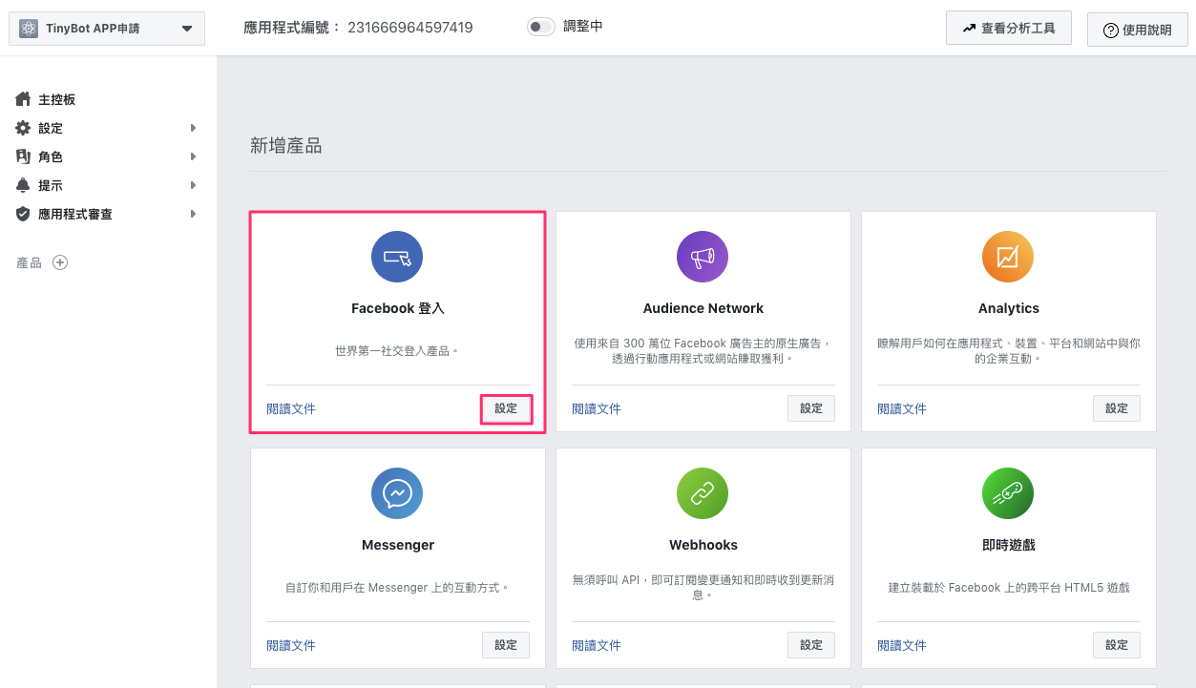Toggle the 調整中 app status switch

click(541, 27)
